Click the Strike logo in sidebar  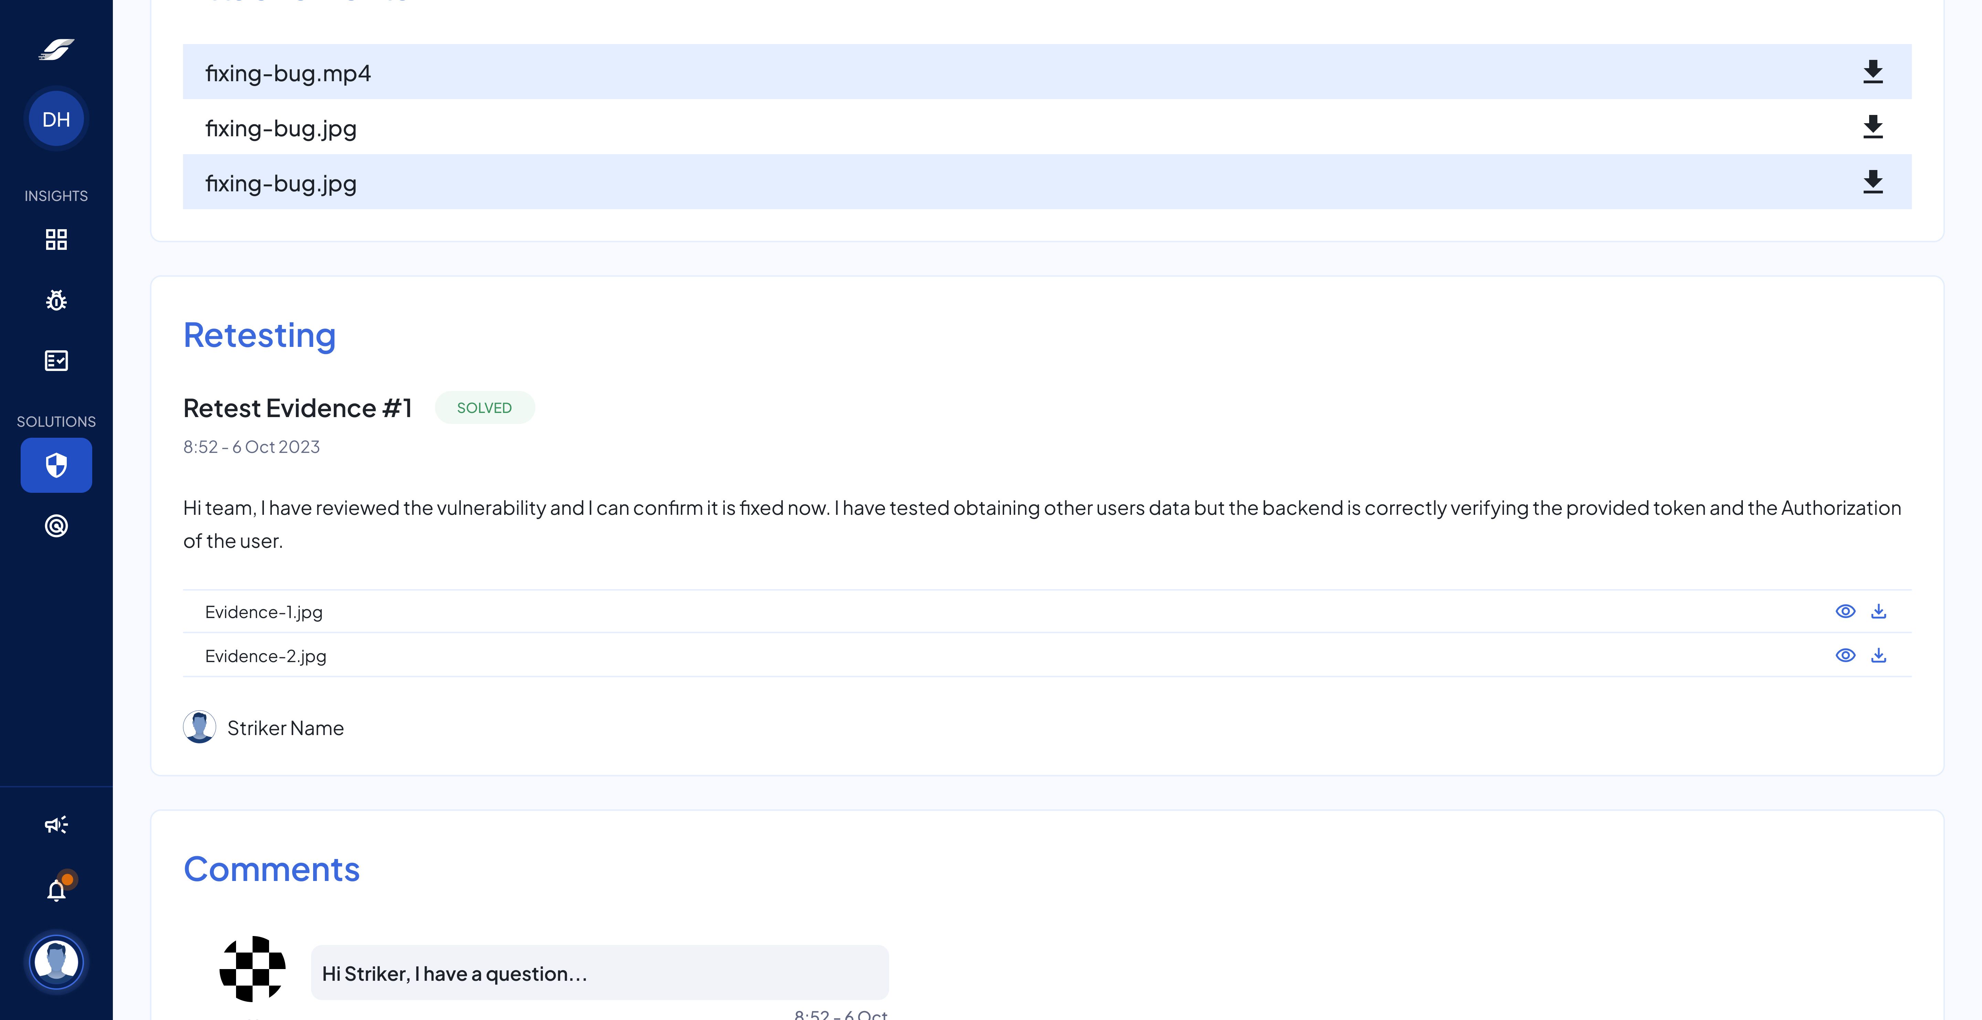click(56, 50)
